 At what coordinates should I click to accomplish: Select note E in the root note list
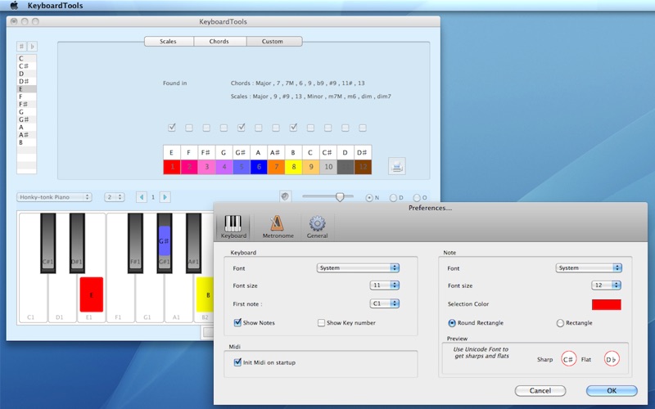click(26, 89)
